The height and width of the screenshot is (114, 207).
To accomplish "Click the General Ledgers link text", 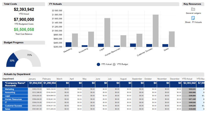I will coord(193,13).
